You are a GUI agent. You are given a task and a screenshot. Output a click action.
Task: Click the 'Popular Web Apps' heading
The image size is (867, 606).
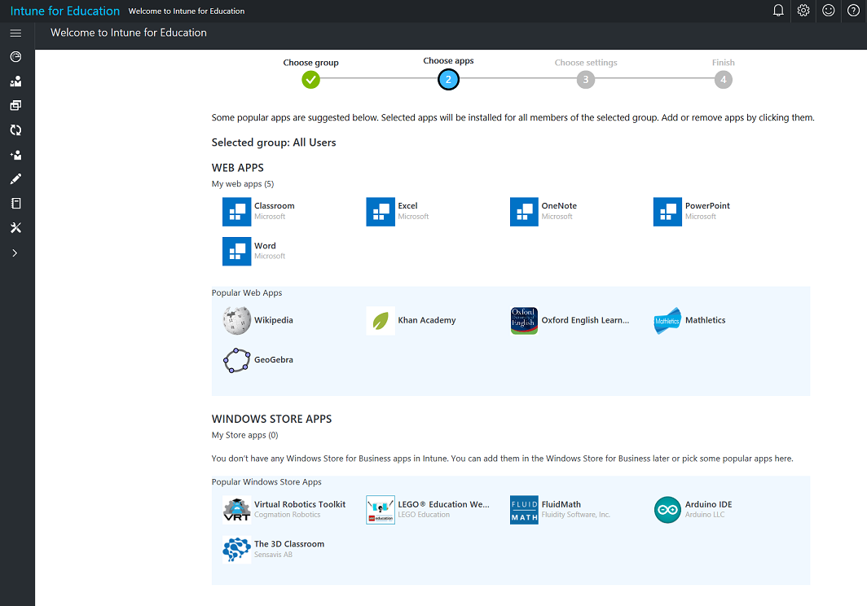coord(247,293)
